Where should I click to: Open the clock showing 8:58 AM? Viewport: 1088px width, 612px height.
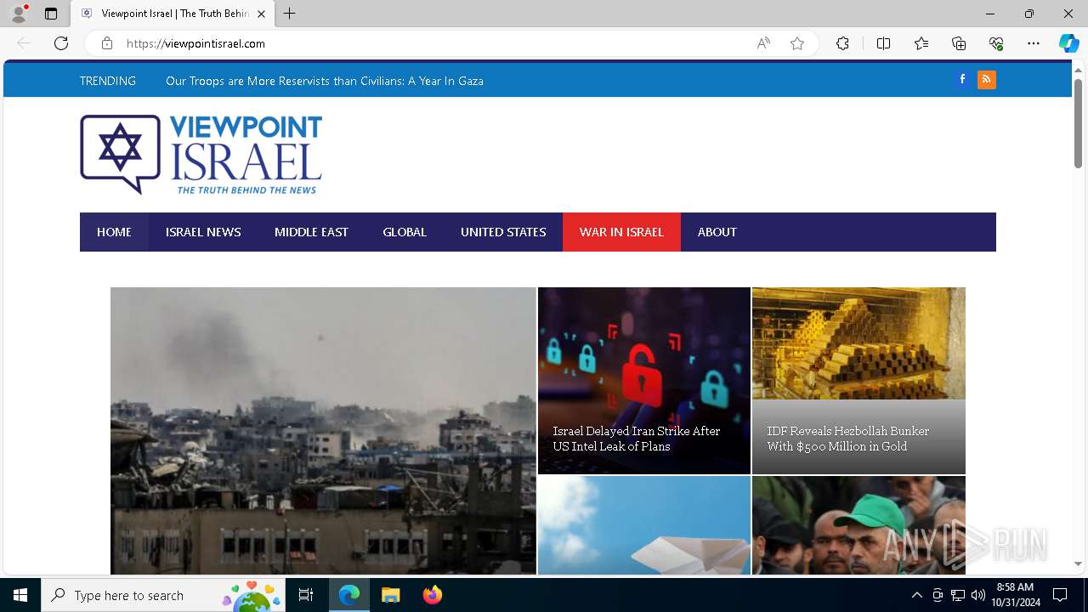tap(1015, 595)
